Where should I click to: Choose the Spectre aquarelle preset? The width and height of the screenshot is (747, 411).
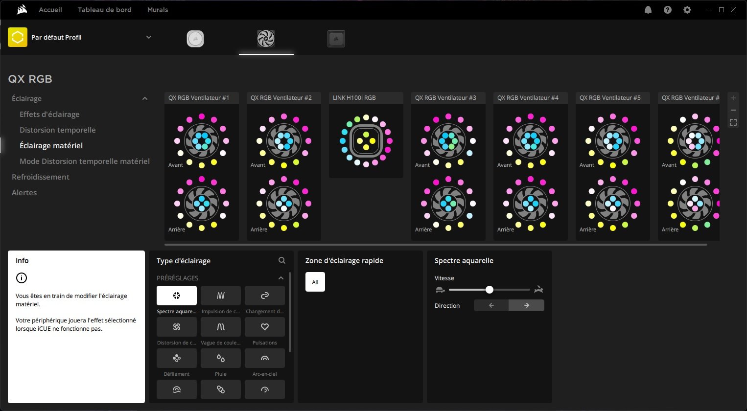(177, 296)
